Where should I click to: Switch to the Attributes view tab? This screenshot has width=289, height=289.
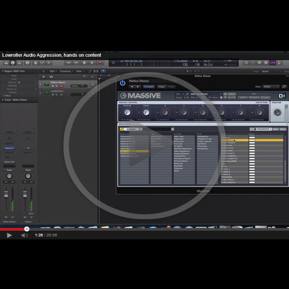point(254,97)
